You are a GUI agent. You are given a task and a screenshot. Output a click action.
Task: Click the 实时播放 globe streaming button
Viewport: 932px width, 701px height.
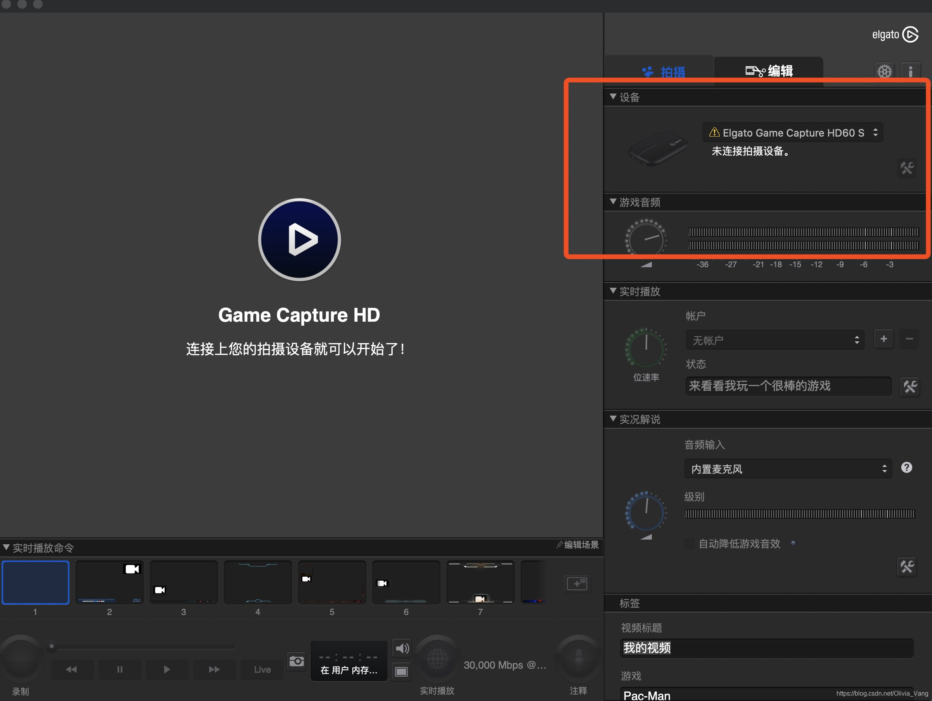tap(437, 658)
